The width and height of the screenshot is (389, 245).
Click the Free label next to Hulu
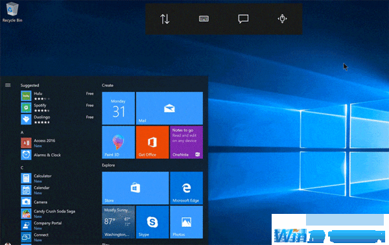(89, 93)
